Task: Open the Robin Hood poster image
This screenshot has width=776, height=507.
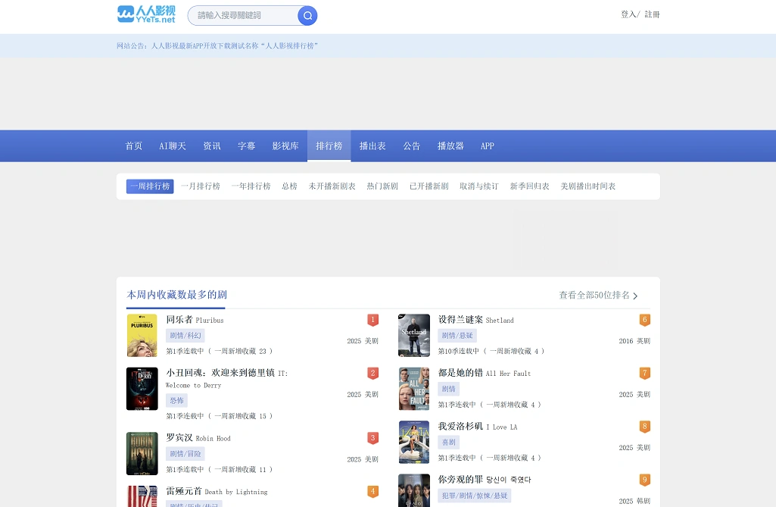Action: click(142, 453)
